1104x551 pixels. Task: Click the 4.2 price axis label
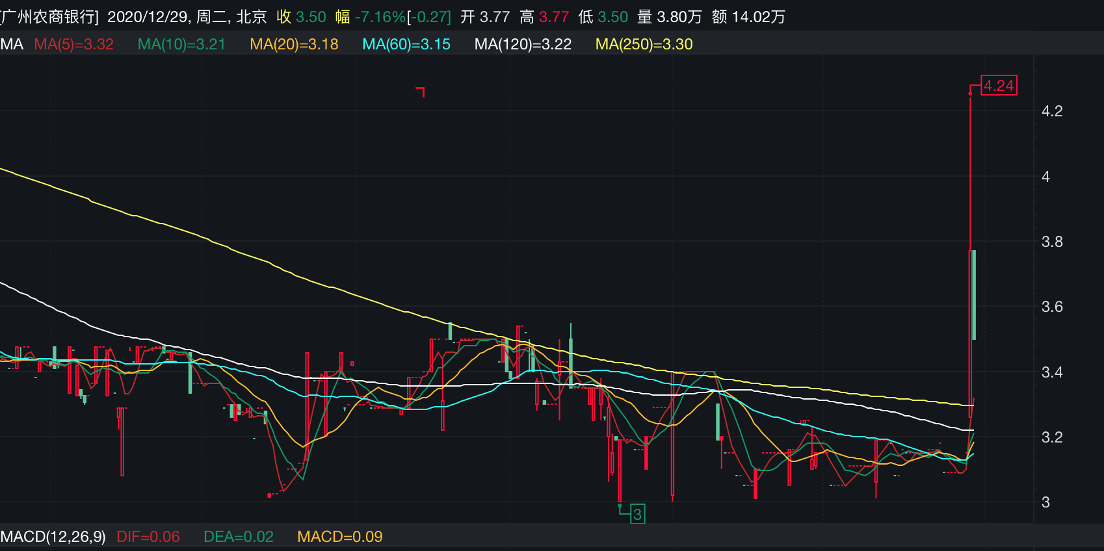pyautogui.click(x=1052, y=111)
